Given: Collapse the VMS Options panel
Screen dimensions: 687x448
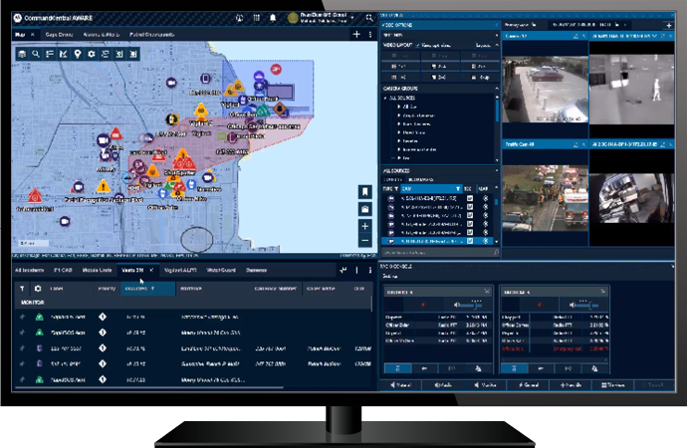Looking at the screenshot, I should pyautogui.click(x=497, y=25).
